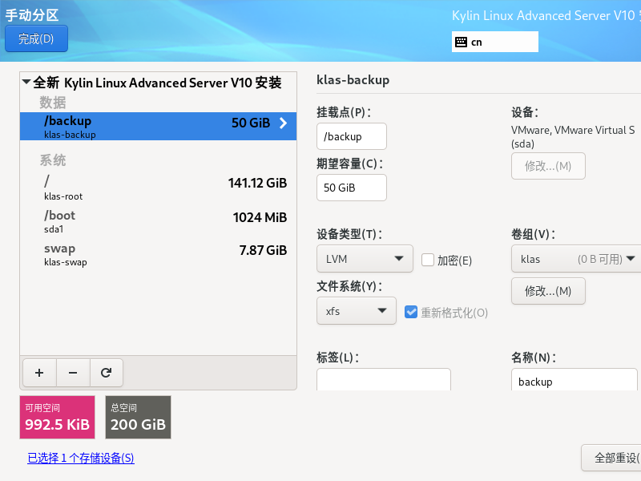641x481 pixels.
Task: Open the 设备类型 LVM dropdown
Action: click(365, 258)
